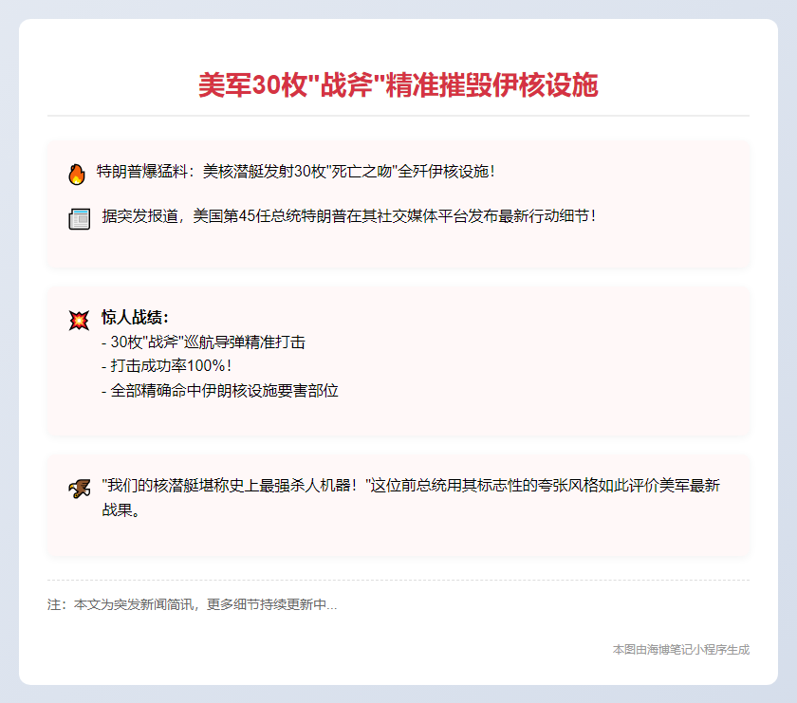Click the eagle emoji beside the quote
The image size is (797, 703).
point(79,489)
